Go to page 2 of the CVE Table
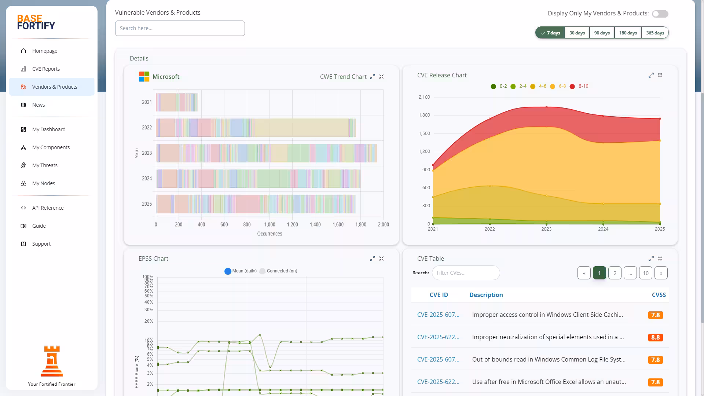The width and height of the screenshot is (704, 396). pos(615,273)
